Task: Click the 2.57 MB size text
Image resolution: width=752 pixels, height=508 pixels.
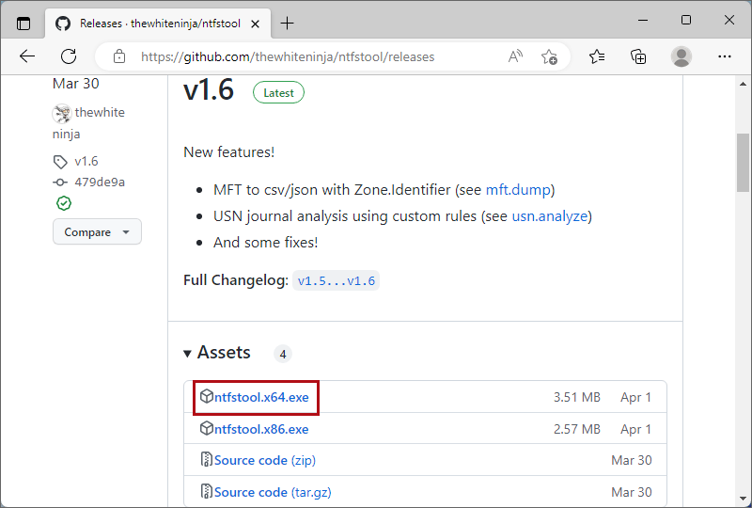Action: point(577,429)
